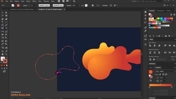Screen dimensions: 176x99
Task: Open Bridge from the Br icon
Action: coord(59,1)
